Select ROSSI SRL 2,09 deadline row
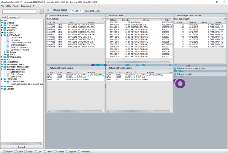Image resolution: width=228 pixels, height=154 pixels. [x=139, y=22]
